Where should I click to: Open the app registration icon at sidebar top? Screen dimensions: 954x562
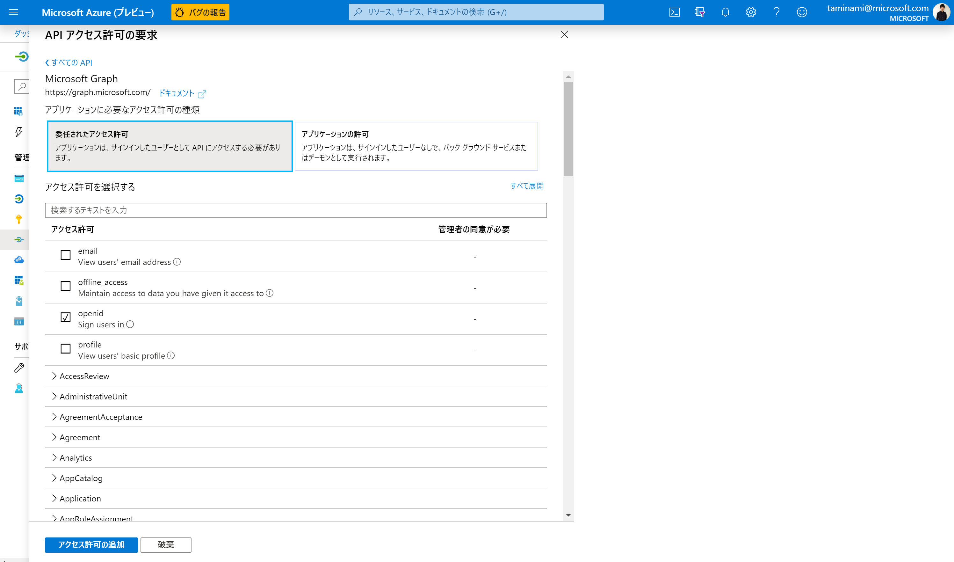click(x=22, y=57)
